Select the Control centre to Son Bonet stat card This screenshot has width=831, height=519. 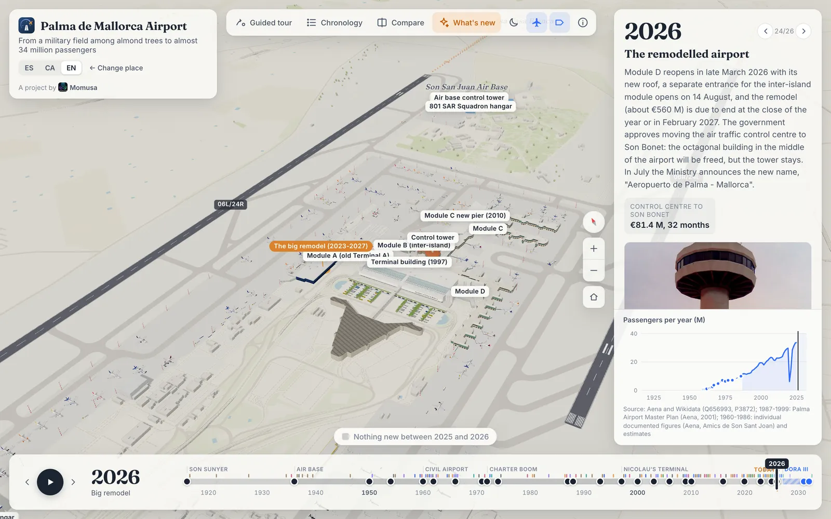[669, 216]
